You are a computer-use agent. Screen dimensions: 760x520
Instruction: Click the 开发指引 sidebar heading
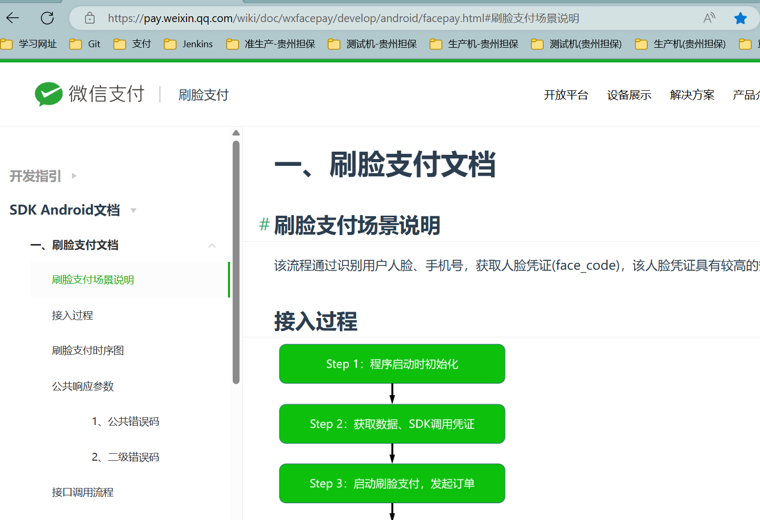(x=35, y=176)
